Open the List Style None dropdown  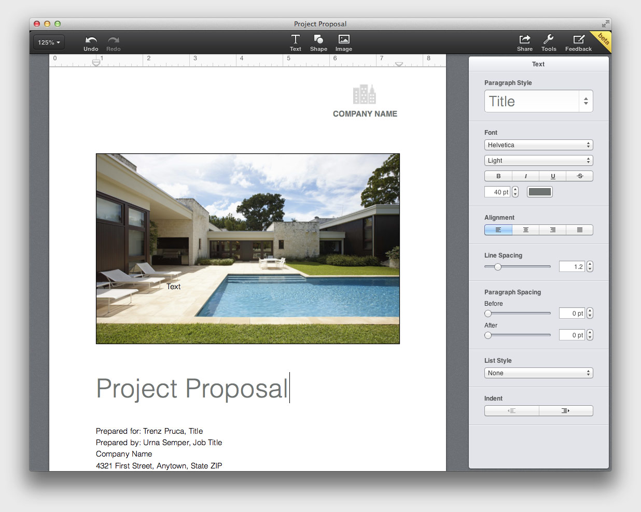tap(538, 373)
